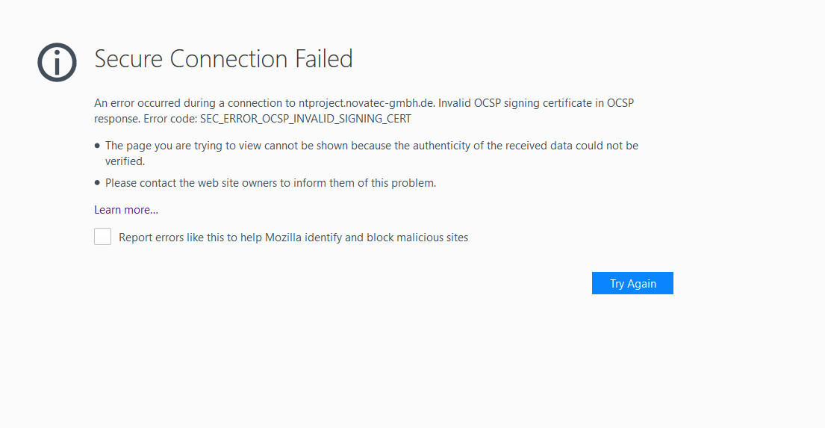Click the SEC_ERROR_OCSP_INVALID_SIGNING_CERT error code
This screenshot has width=825, height=428.
(305, 118)
